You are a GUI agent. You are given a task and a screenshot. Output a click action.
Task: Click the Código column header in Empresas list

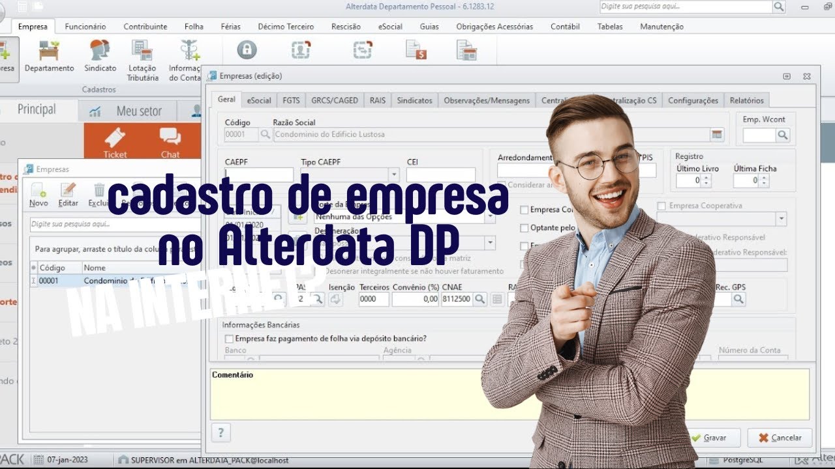pos(60,268)
